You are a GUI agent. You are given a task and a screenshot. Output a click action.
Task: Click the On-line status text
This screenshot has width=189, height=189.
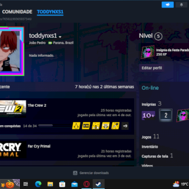pos(150,88)
